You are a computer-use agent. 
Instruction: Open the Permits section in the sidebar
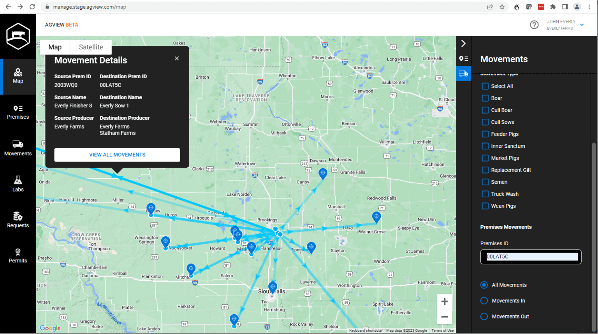[18, 255]
